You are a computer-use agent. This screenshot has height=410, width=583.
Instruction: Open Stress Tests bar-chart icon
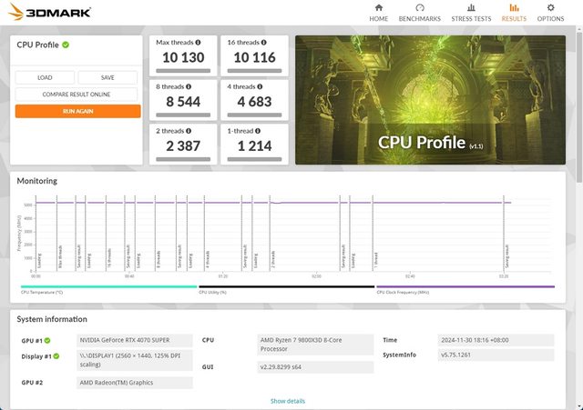coord(471,8)
